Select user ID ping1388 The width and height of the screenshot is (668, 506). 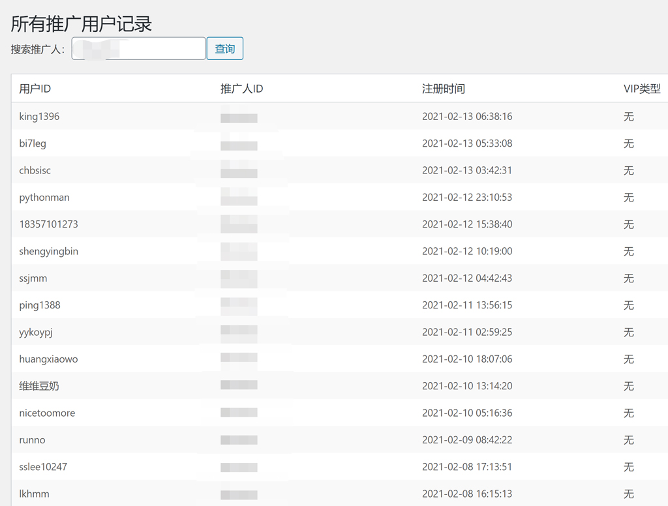tap(40, 305)
